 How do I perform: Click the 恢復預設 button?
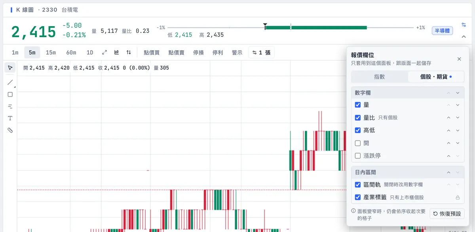(447, 213)
